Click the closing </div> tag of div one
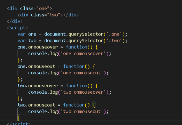This screenshot has height=125, width=182. tap(15, 21)
